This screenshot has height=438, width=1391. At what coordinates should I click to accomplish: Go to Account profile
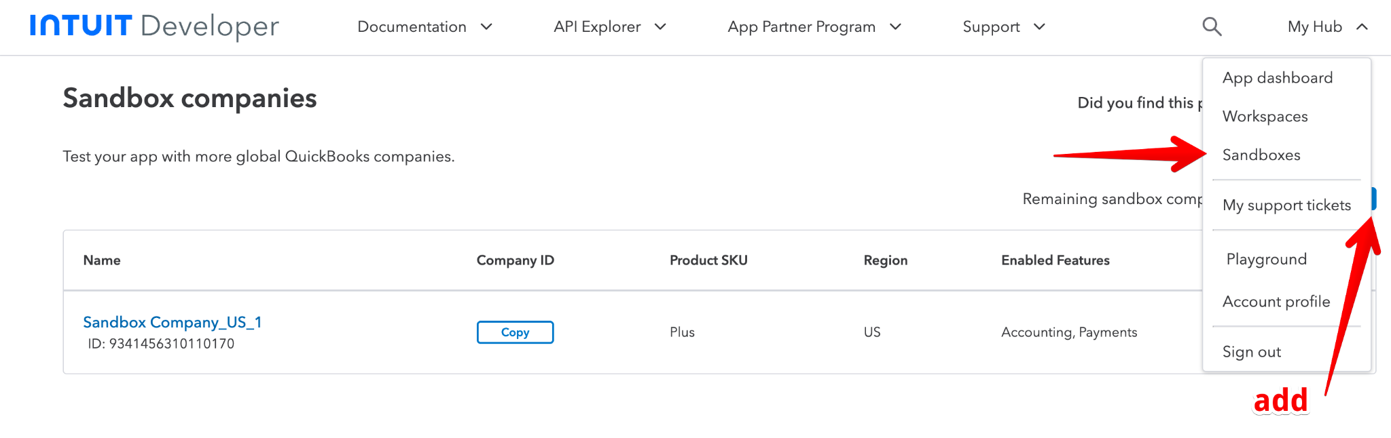[x=1276, y=302]
